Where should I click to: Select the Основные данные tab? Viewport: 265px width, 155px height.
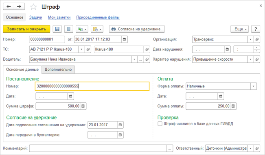[x=22, y=70]
